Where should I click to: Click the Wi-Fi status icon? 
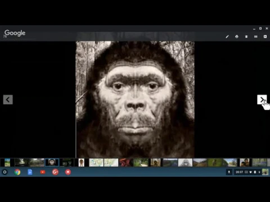250,172
